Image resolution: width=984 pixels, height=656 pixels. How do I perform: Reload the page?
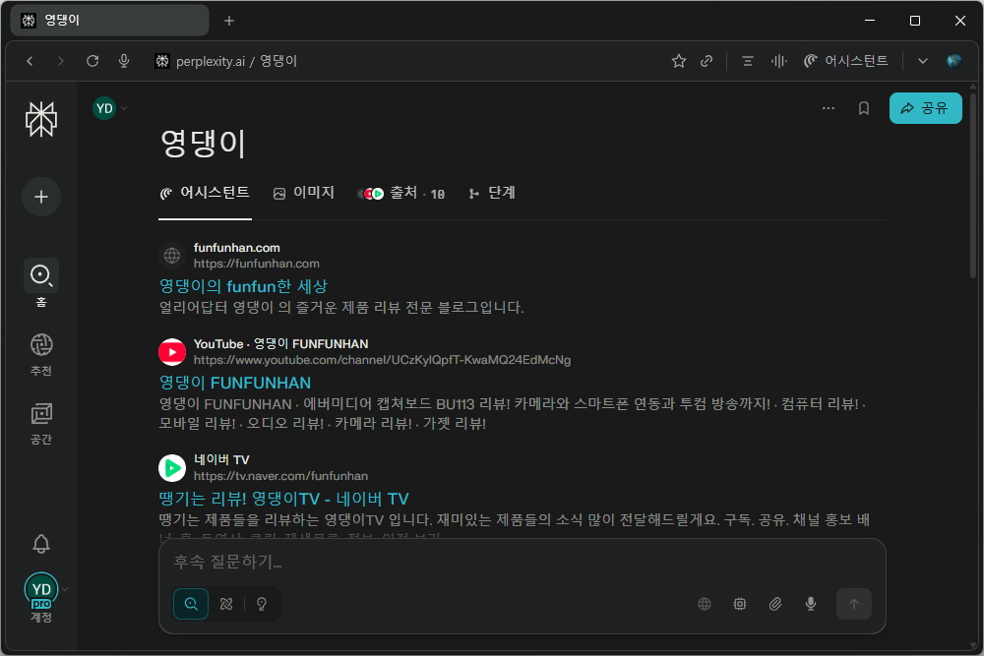click(92, 61)
